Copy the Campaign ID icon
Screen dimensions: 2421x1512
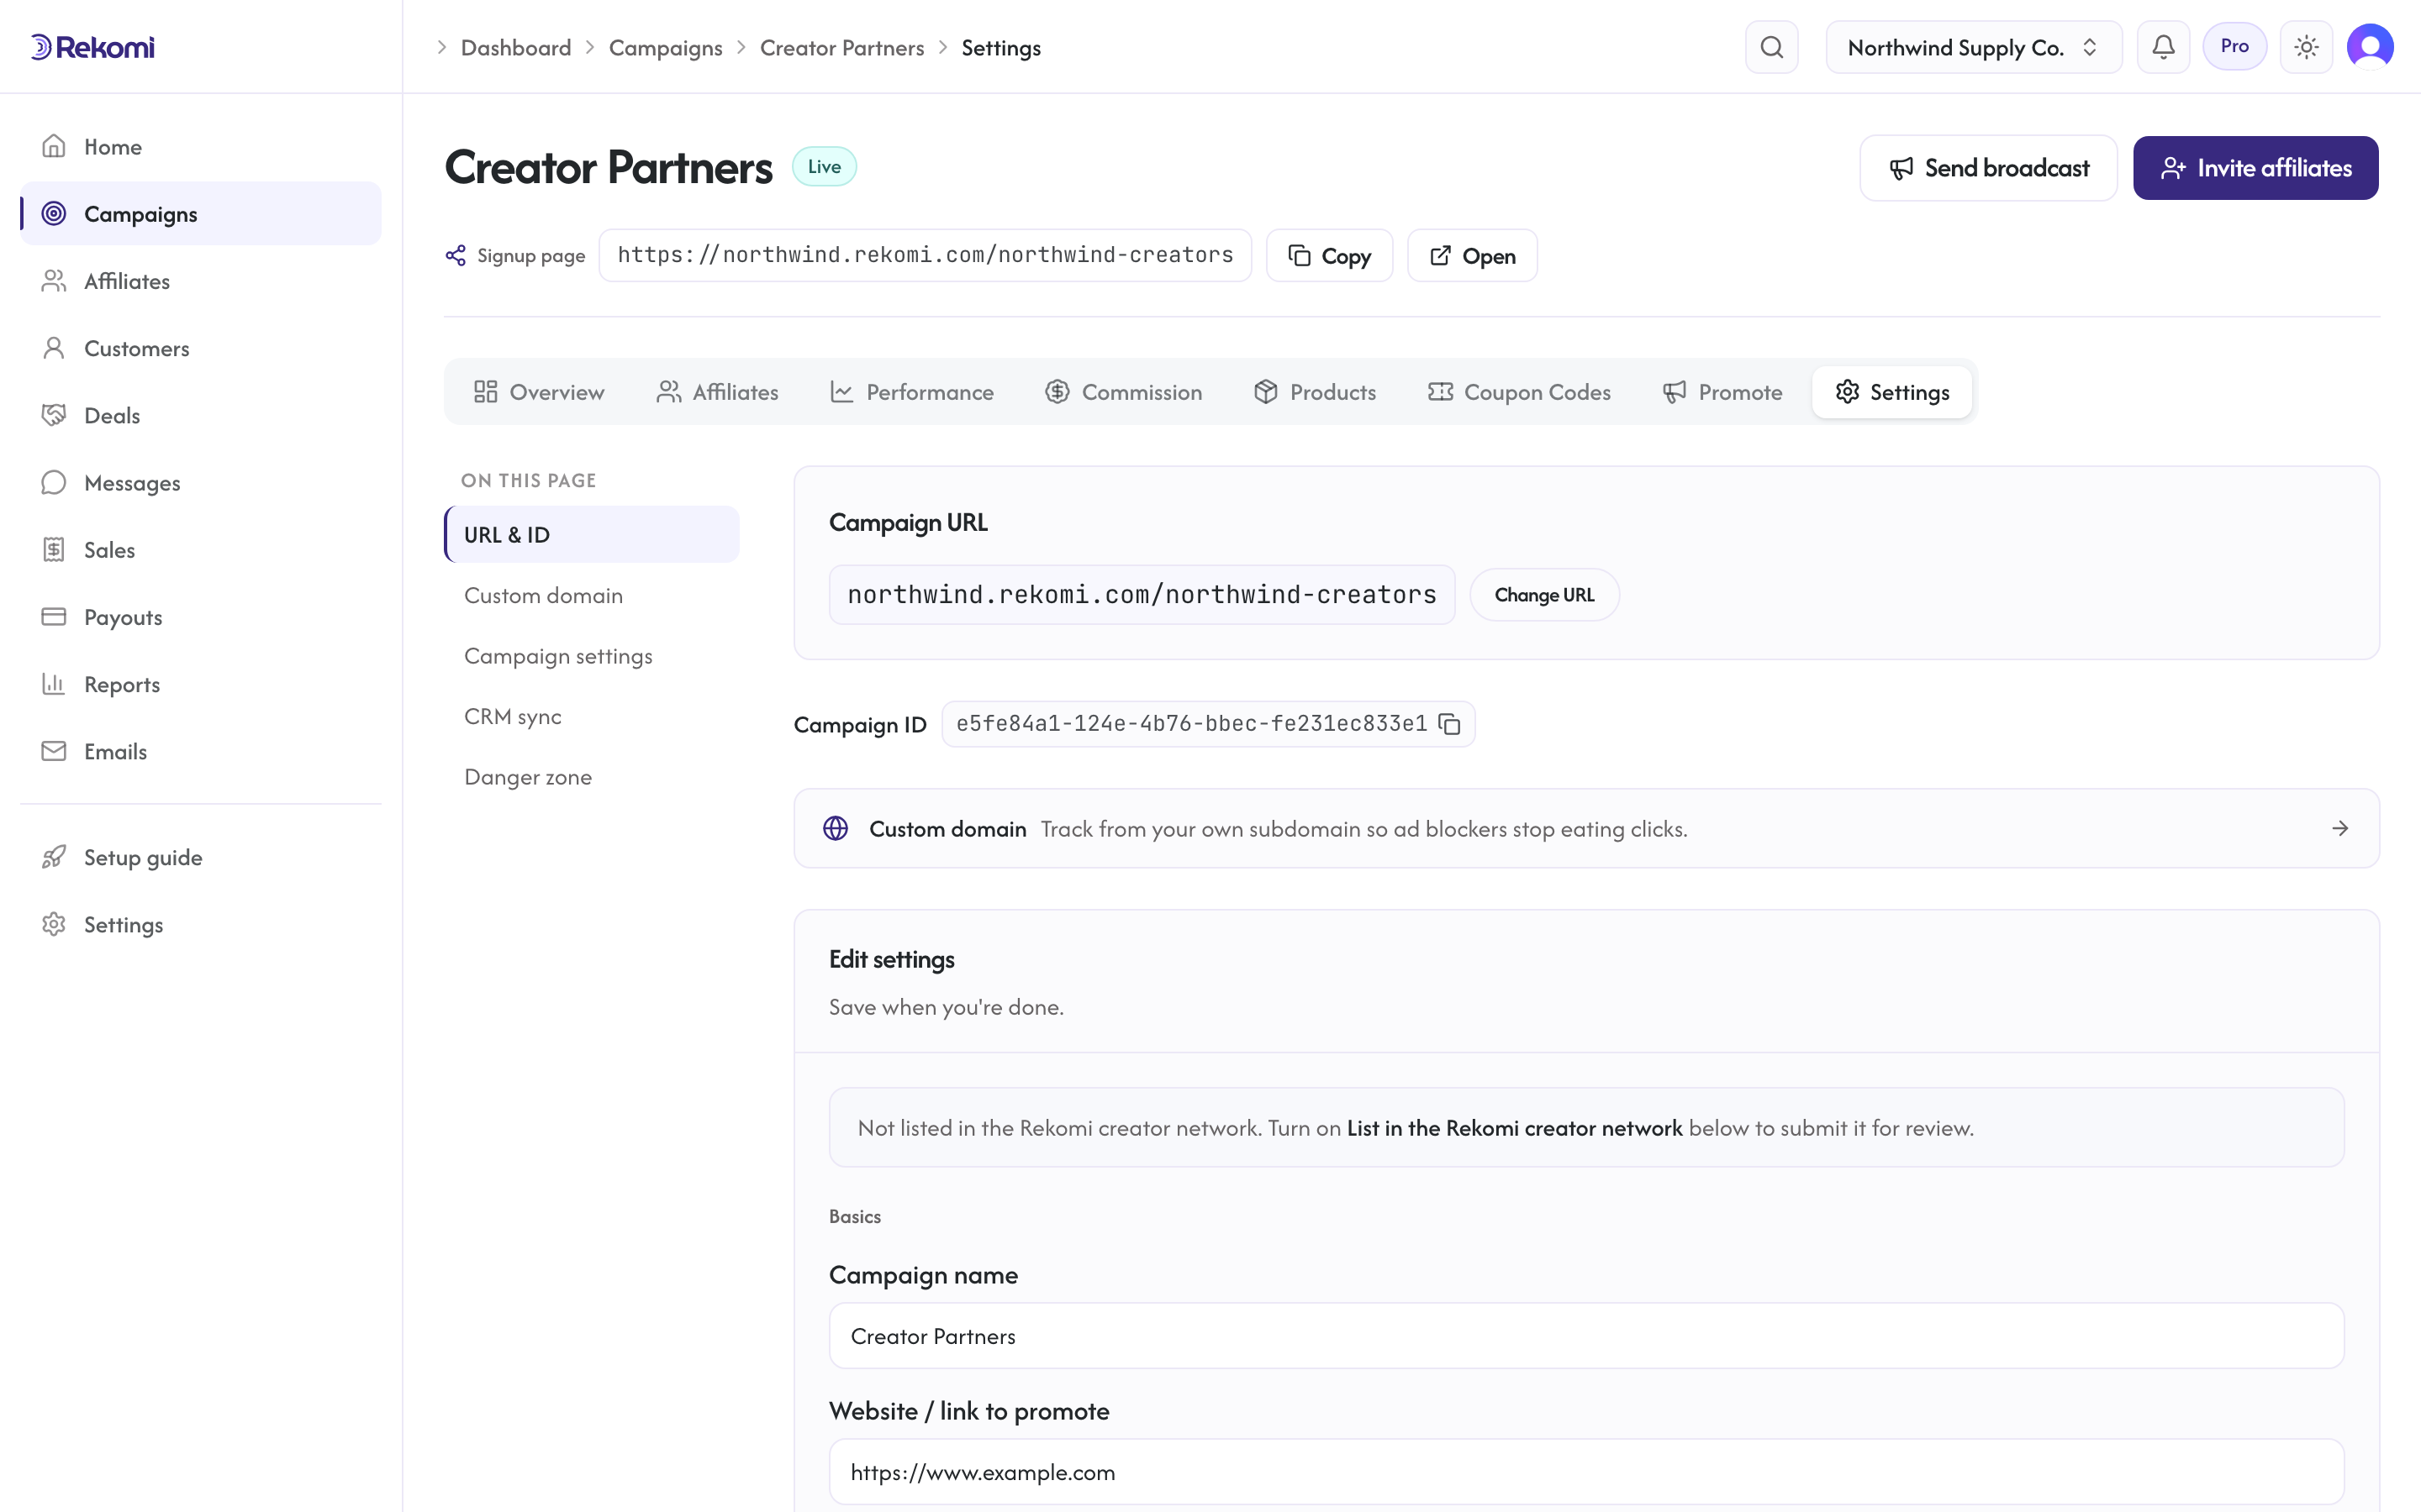[1448, 723]
